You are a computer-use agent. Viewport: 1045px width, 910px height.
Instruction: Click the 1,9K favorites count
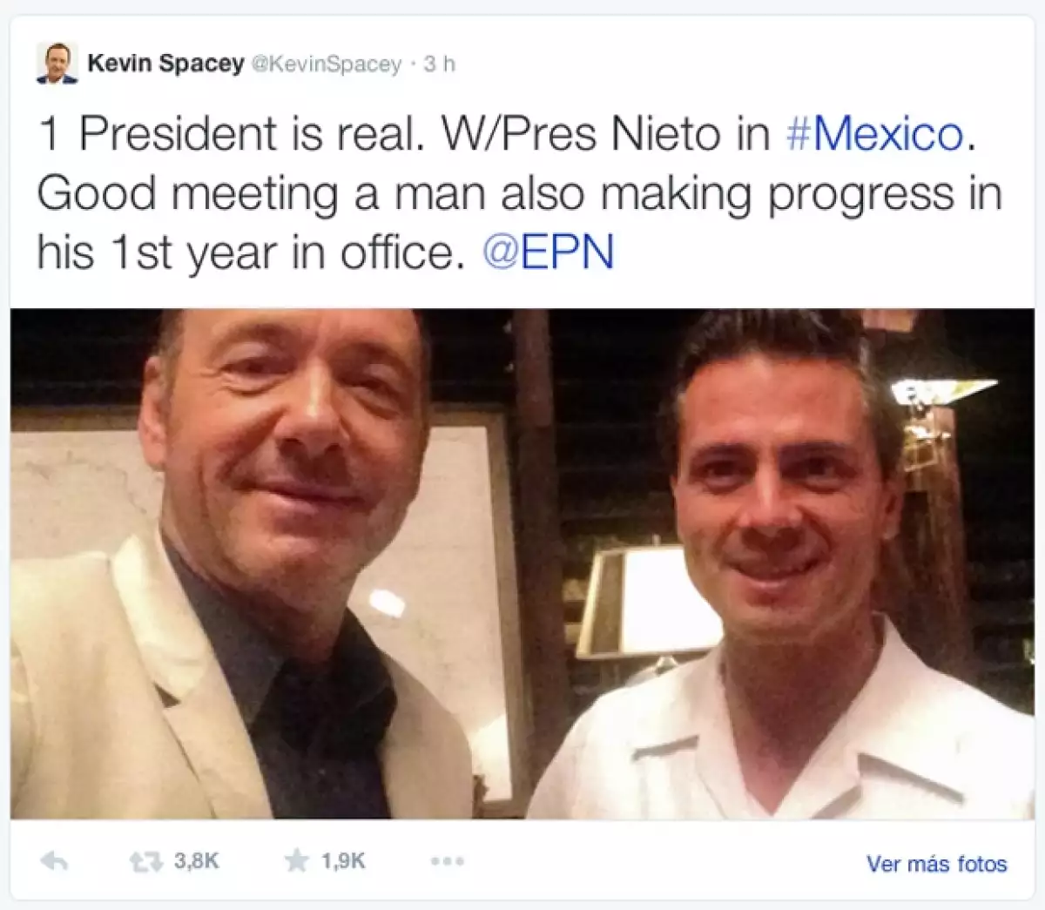tap(343, 861)
